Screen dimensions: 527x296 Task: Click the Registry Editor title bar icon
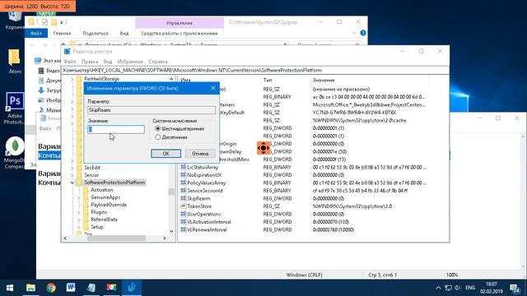68,51
